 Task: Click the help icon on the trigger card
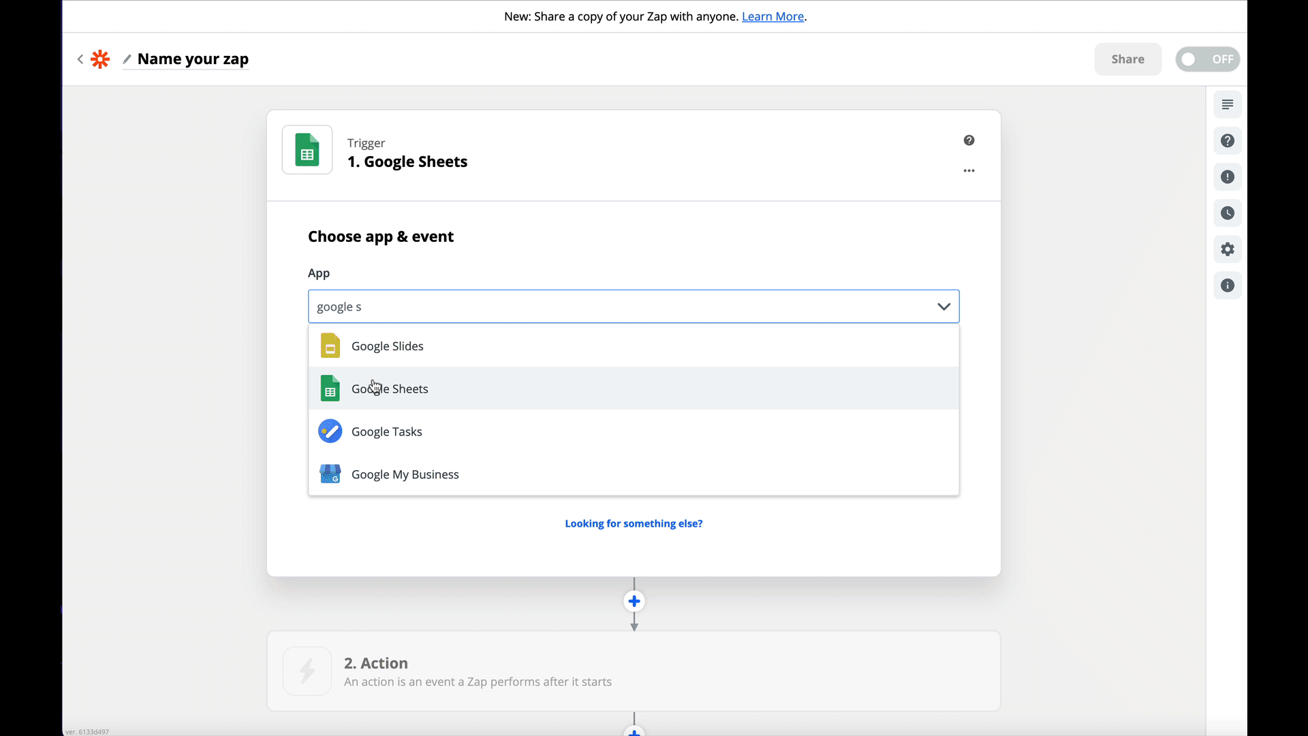tap(969, 140)
